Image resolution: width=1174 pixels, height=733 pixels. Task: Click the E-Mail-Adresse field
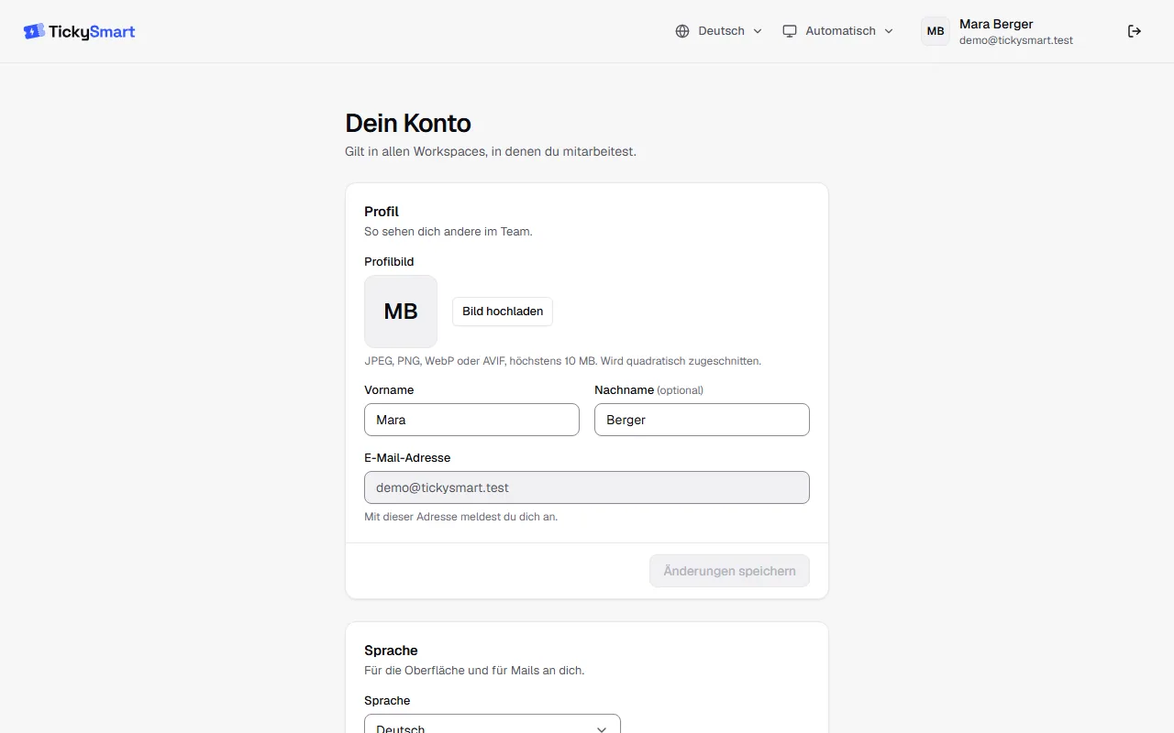pos(587,487)
